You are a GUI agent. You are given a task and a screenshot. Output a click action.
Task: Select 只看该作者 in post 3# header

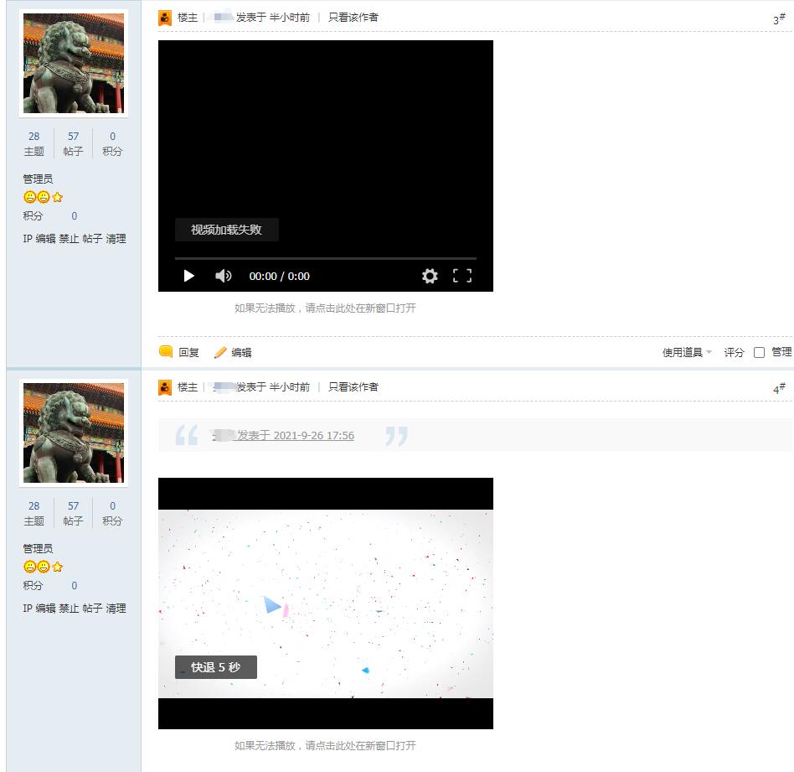[x=353, y=18]
